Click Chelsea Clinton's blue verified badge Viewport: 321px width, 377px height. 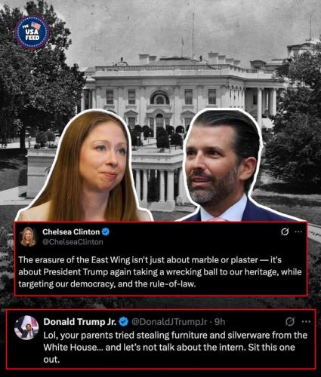point(106,231)
